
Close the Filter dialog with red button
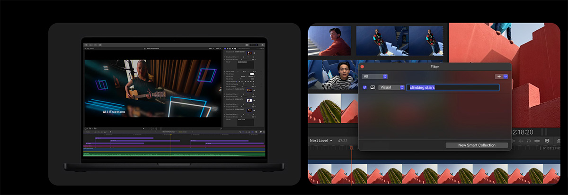[363, 67]
